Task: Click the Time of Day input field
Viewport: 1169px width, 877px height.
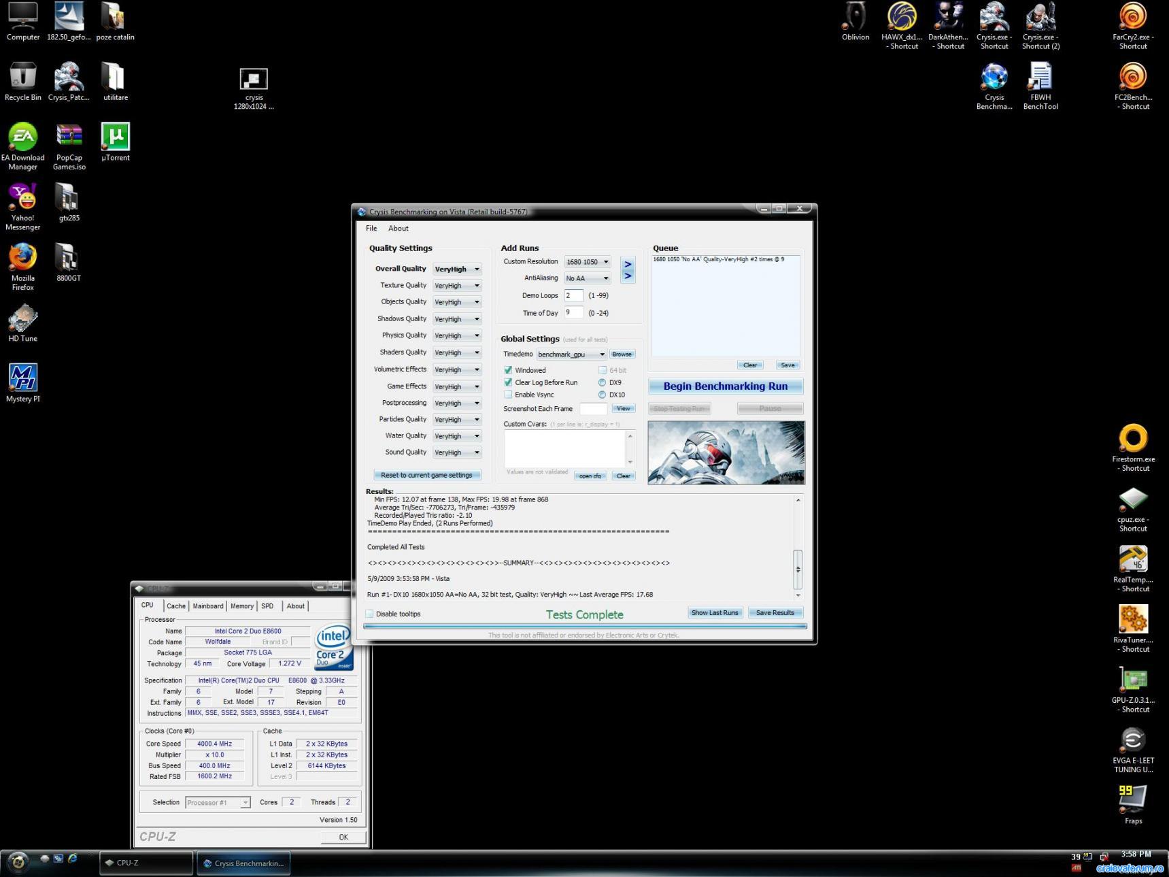Action: [574, 313]
